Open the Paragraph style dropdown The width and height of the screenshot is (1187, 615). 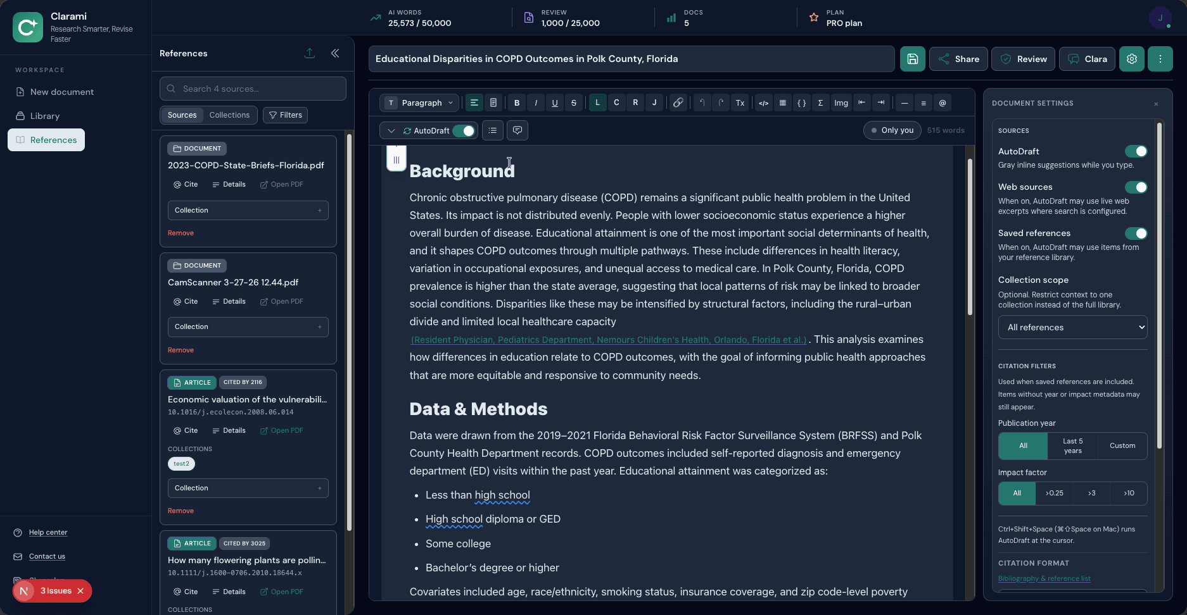[x=419, y=102]
